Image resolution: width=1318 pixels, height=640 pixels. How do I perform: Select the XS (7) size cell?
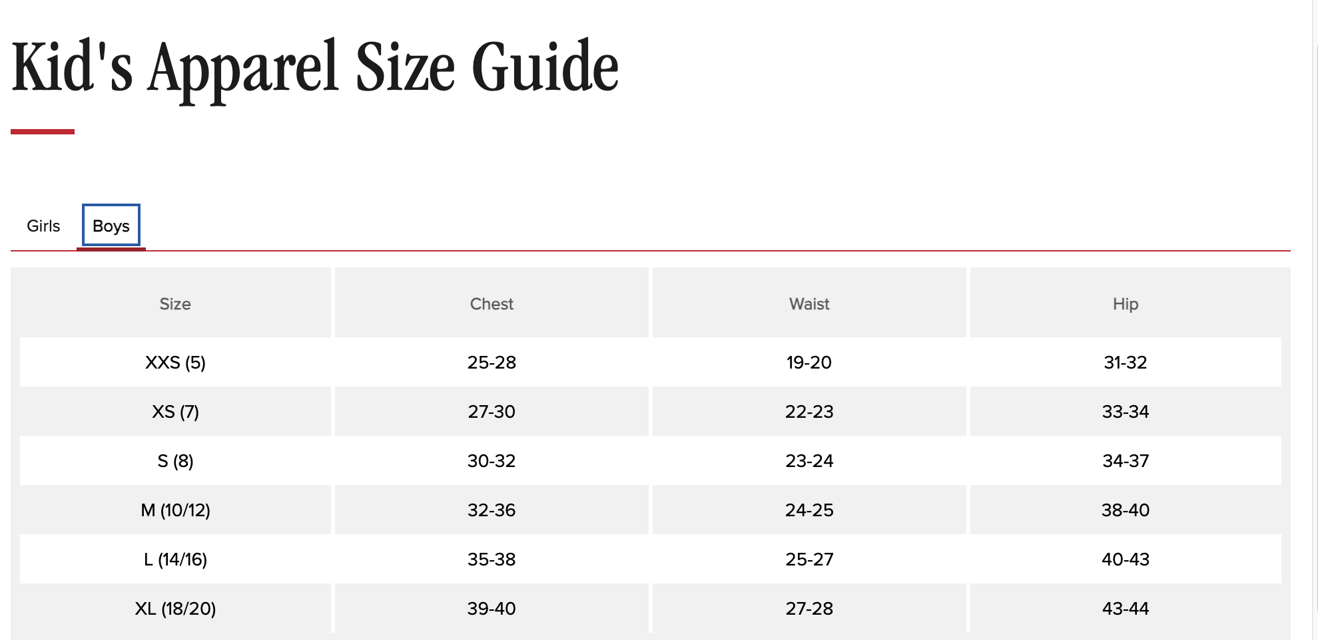(x=175, y=412)
